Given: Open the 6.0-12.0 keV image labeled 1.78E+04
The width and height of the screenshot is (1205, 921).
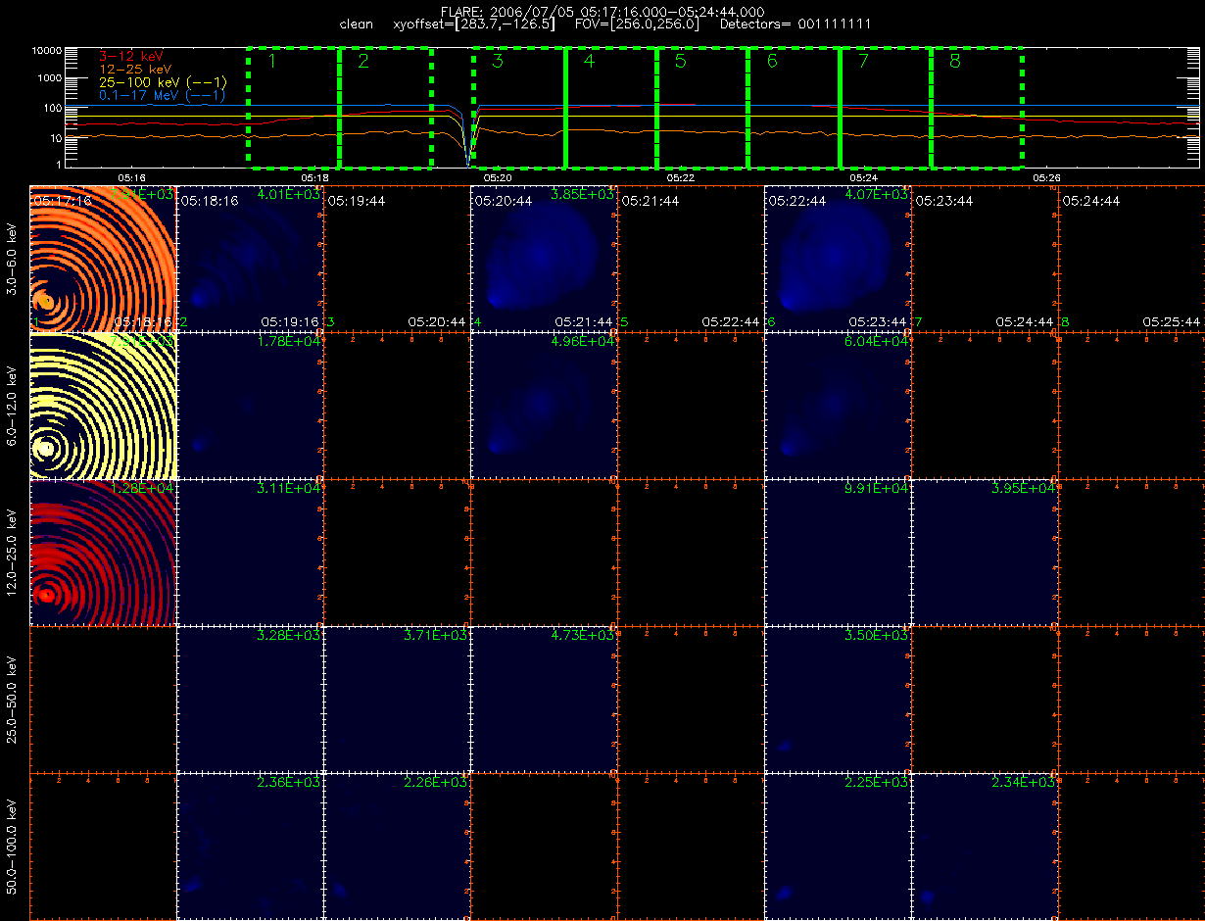Looking at the screenshot, I should tap(250, 406).
